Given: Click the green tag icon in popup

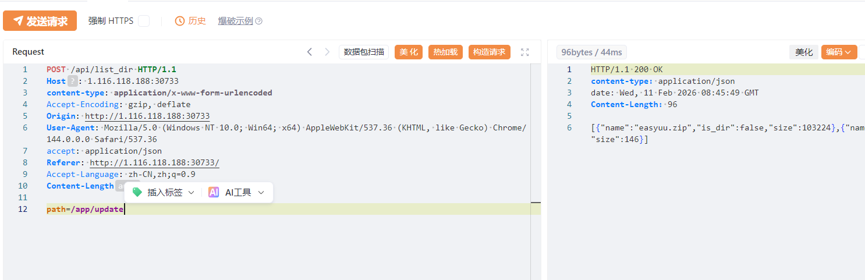Looking at the screenshot, I should pos(137,192).
